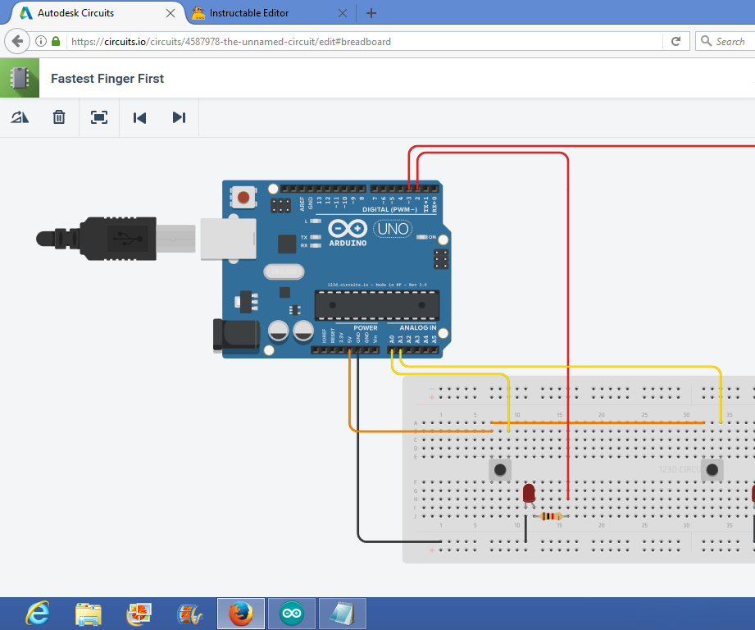Click the green chip icon next to Fastest Finger First
Image resolution: width=755 pixels, height=630 pixels.
[20, 78]
